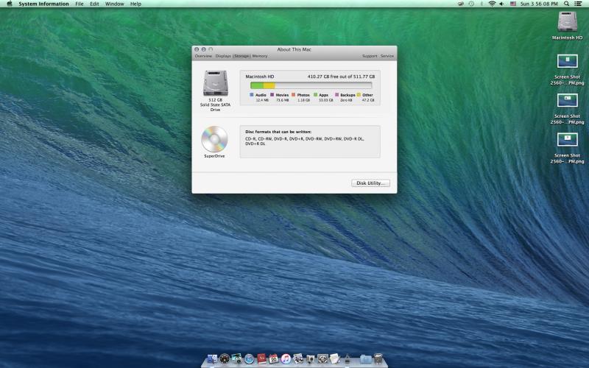Click the hard drive icon in About This Mac
The width and height of the screenshot is (589, 368).
(216, 83)
